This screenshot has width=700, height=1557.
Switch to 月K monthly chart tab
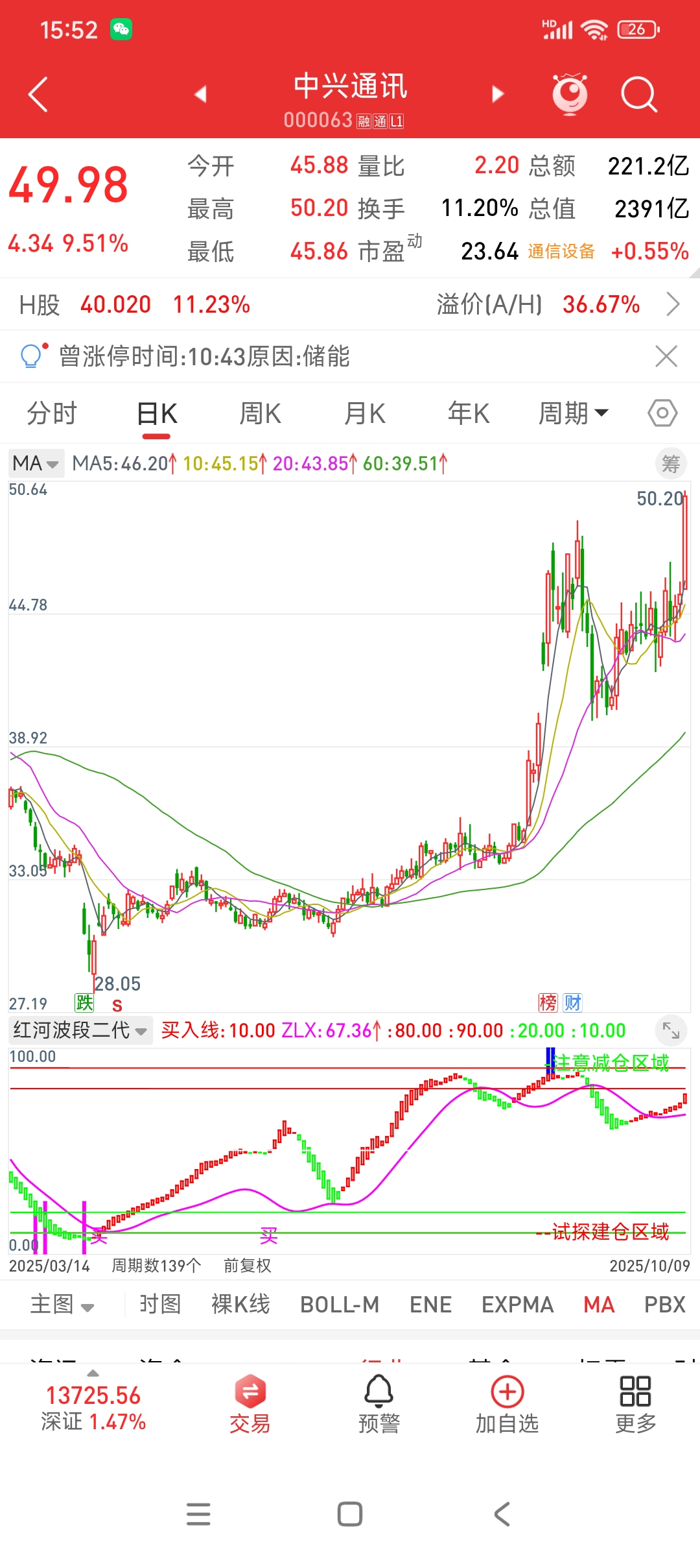click(x=365, y=413)
